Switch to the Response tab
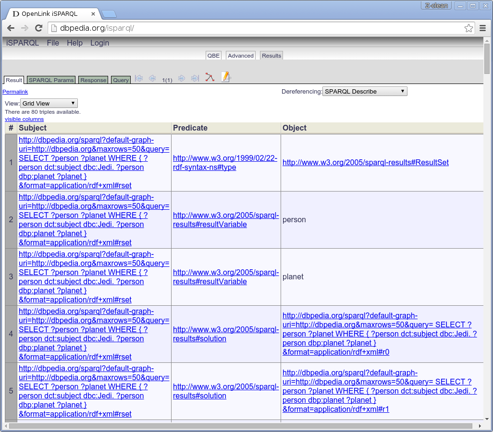Screen dimensions: 493x432 [x=93, y=80]
